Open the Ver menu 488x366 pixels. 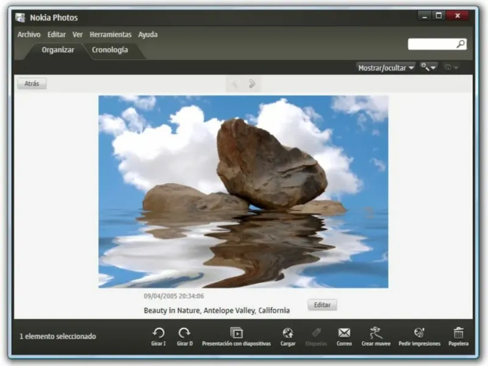(x=77, y=35)
